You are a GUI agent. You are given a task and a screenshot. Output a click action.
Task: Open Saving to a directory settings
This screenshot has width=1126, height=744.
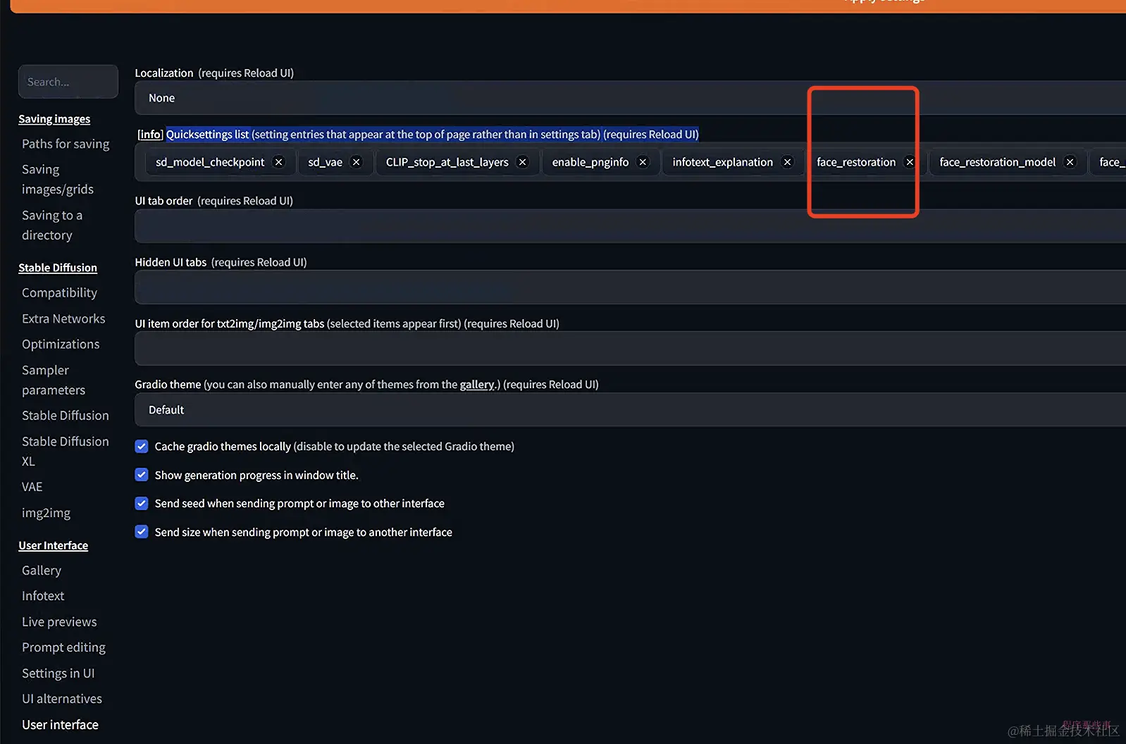click(x=52, y=225)
